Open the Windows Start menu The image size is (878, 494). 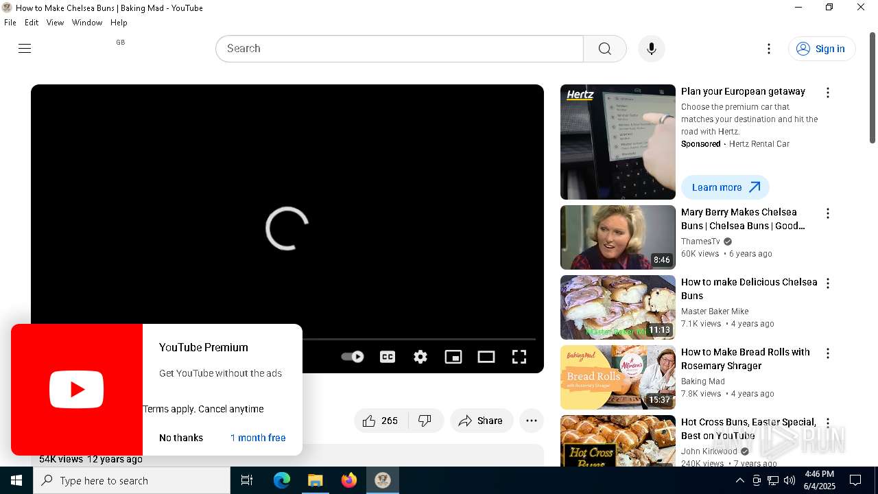tap(16, 480)
